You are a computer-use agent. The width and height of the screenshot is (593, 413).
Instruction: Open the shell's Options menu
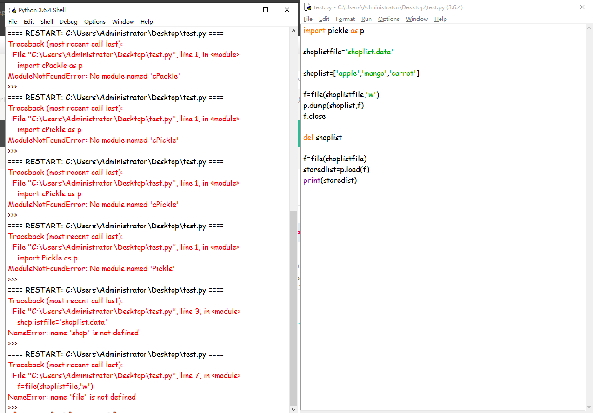click(94, 22)
